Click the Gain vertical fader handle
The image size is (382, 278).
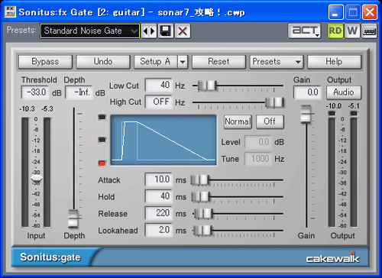click(306, 115)
